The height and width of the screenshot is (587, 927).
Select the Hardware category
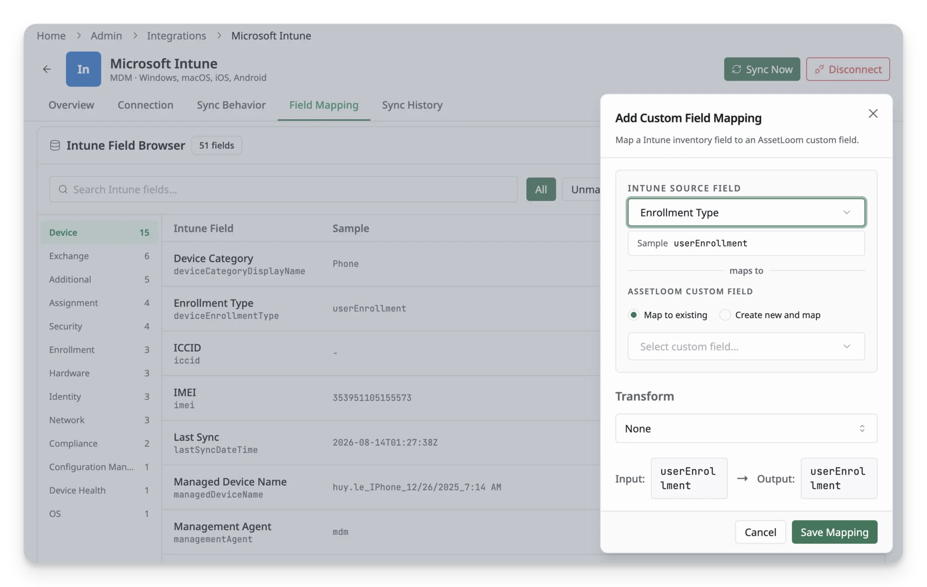[x=99, y=373]
